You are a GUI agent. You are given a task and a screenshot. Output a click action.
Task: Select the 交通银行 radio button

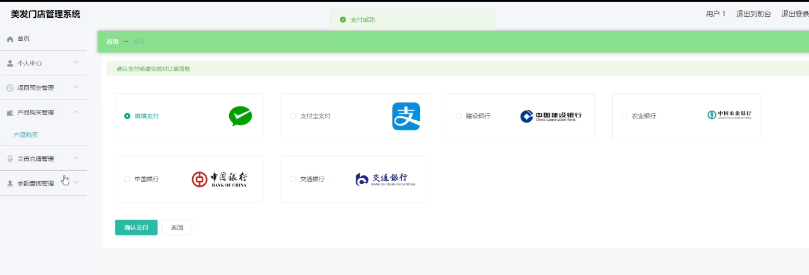click(293, 179)
